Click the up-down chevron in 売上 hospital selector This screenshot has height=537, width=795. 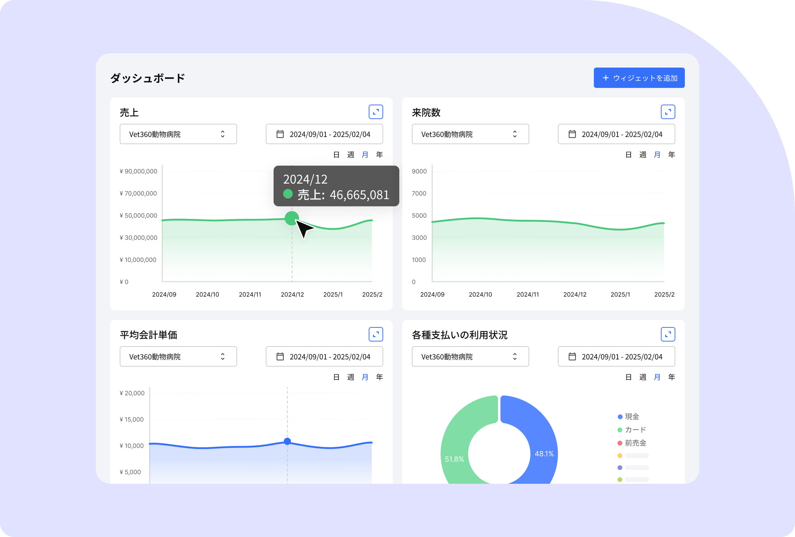(223, 134)
